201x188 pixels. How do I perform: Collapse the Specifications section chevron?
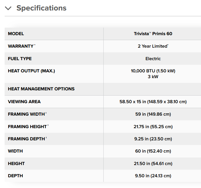coord(8,8)
